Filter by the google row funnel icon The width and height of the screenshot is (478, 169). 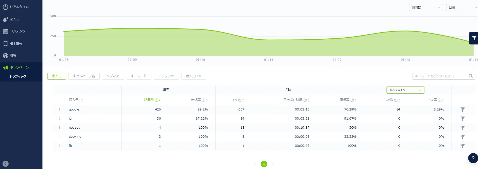[x=462, y=109]
